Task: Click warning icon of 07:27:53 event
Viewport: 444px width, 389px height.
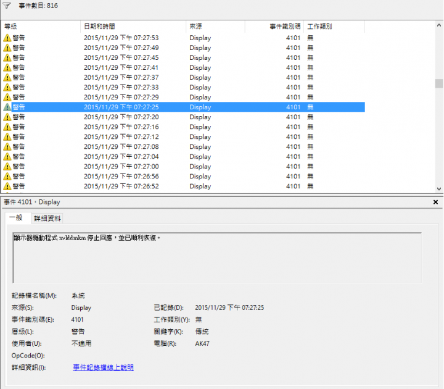Action: click(x=7, y=38)
